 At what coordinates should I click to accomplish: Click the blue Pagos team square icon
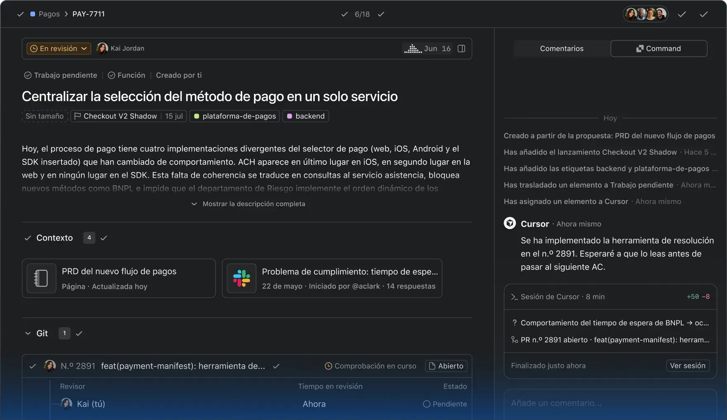(33, 14)
